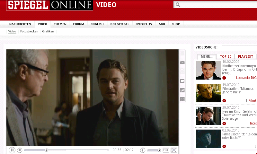Click the search magnifier icon in the header
The width and height of the screenshot is (257, 154).
(x=178, y=5)
